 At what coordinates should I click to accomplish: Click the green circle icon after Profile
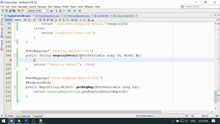pos(80,11)
